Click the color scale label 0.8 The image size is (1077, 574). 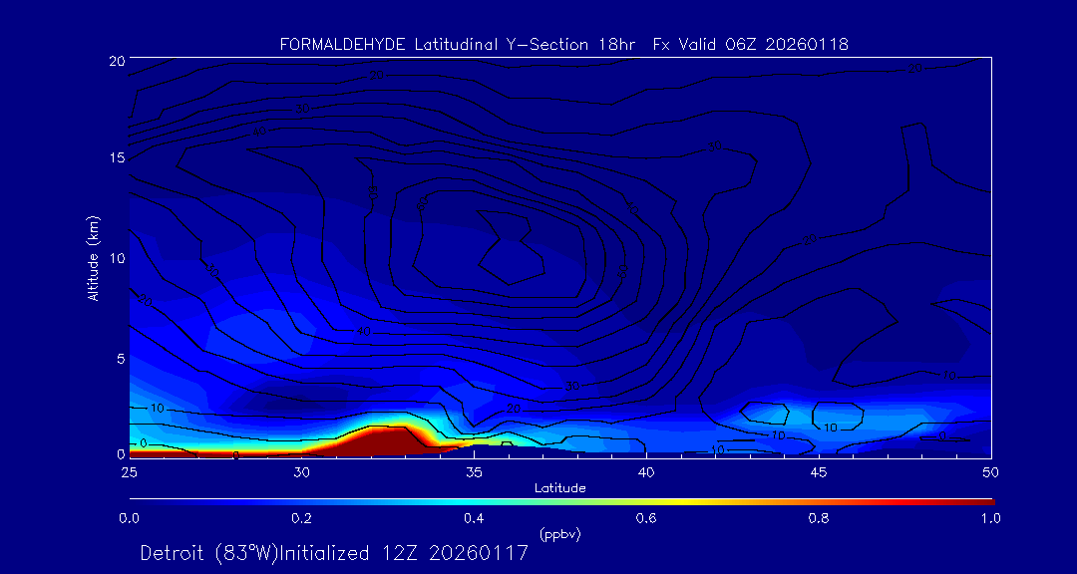tap(819, 518)
